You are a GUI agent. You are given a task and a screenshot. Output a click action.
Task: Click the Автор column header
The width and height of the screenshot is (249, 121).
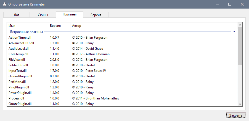pos(154,26)
